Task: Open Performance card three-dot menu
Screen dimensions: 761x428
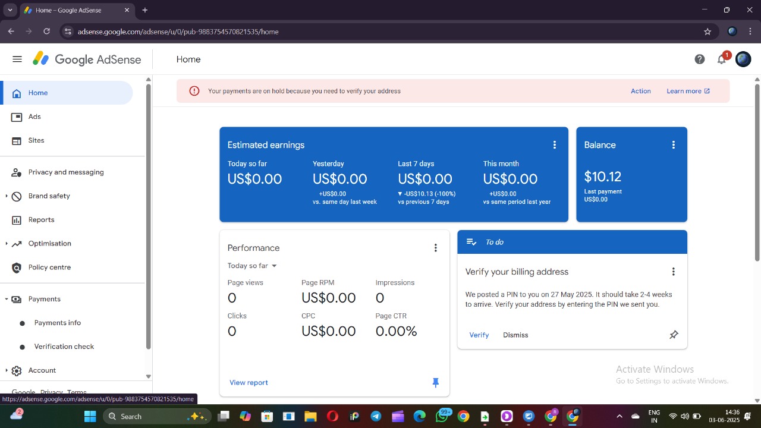Action: pyautogui.click(x=436, y=248)
